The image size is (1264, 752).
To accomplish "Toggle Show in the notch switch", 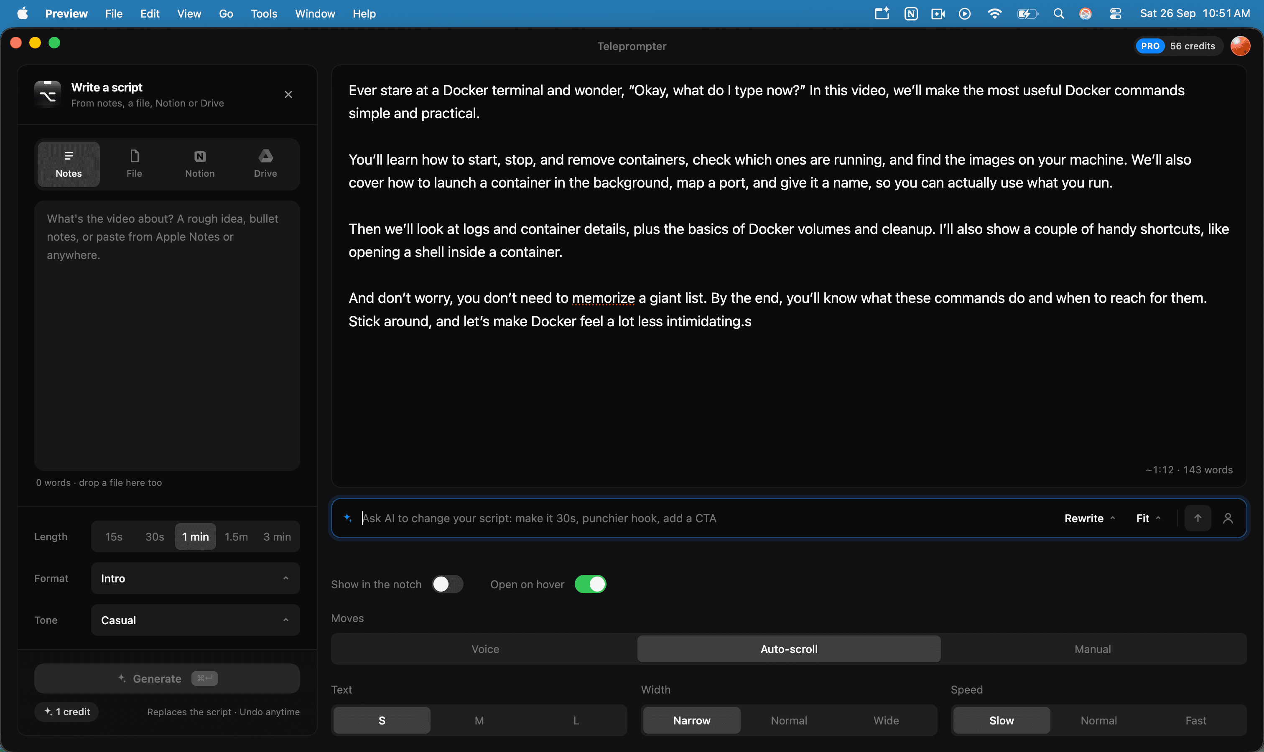I will pyautogui.click(x=447, y=584).
